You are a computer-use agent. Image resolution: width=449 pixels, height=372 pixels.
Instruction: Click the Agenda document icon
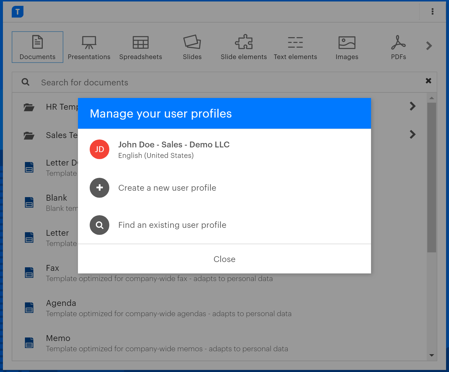click(x=29, y=308)
